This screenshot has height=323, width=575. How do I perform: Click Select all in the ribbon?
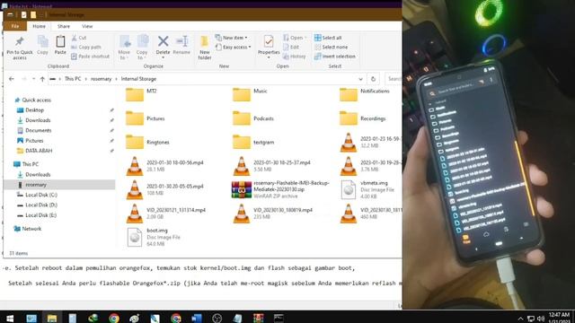click(x=328, y=38)
